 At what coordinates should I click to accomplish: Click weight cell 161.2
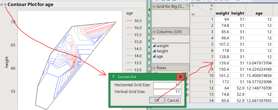[222, 76]
